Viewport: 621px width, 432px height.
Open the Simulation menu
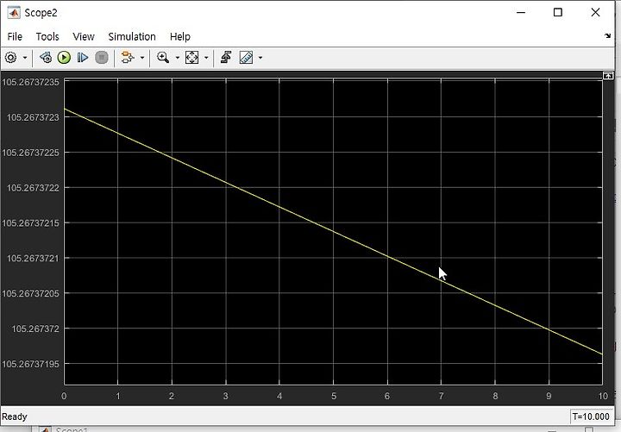[x=132, y=37]
